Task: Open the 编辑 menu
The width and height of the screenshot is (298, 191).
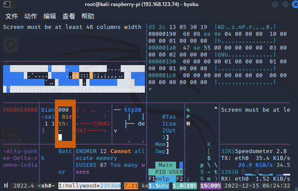Action: coord(50,16)
